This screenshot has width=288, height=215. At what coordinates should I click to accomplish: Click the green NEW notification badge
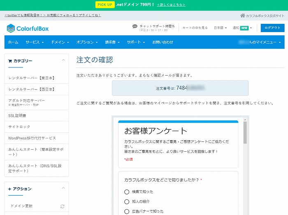[244, 28]
